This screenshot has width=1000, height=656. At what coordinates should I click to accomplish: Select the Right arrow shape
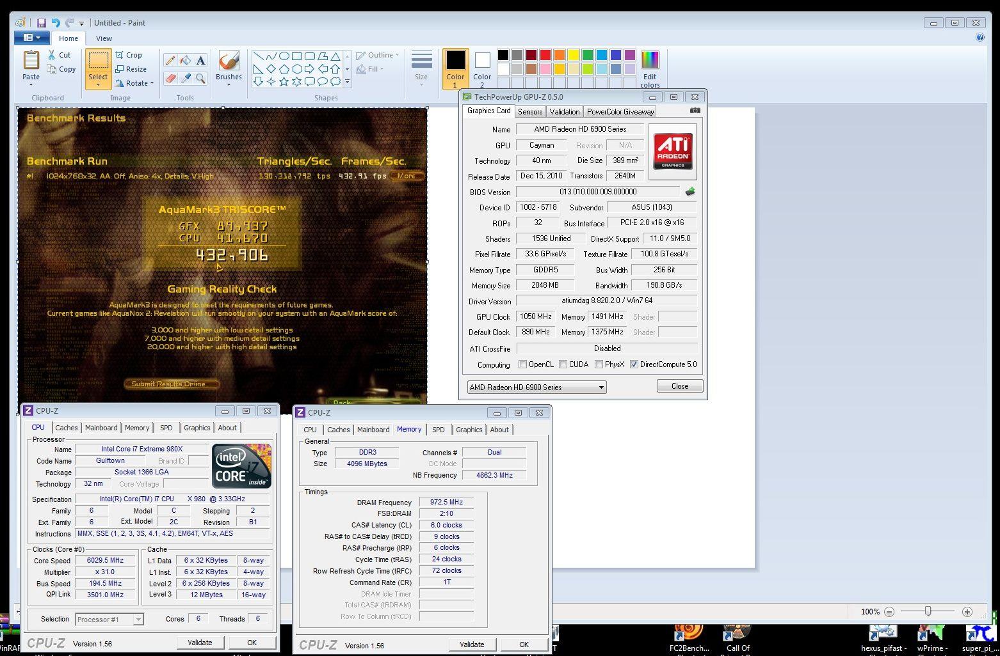click(x=310, y=69)
